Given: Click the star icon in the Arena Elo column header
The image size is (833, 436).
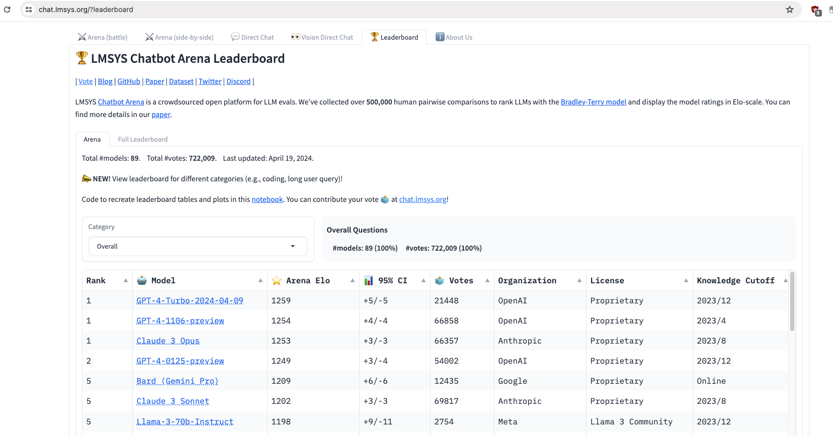Looking at the screenshot, I should pyautogui.click(x=277, y=280).
